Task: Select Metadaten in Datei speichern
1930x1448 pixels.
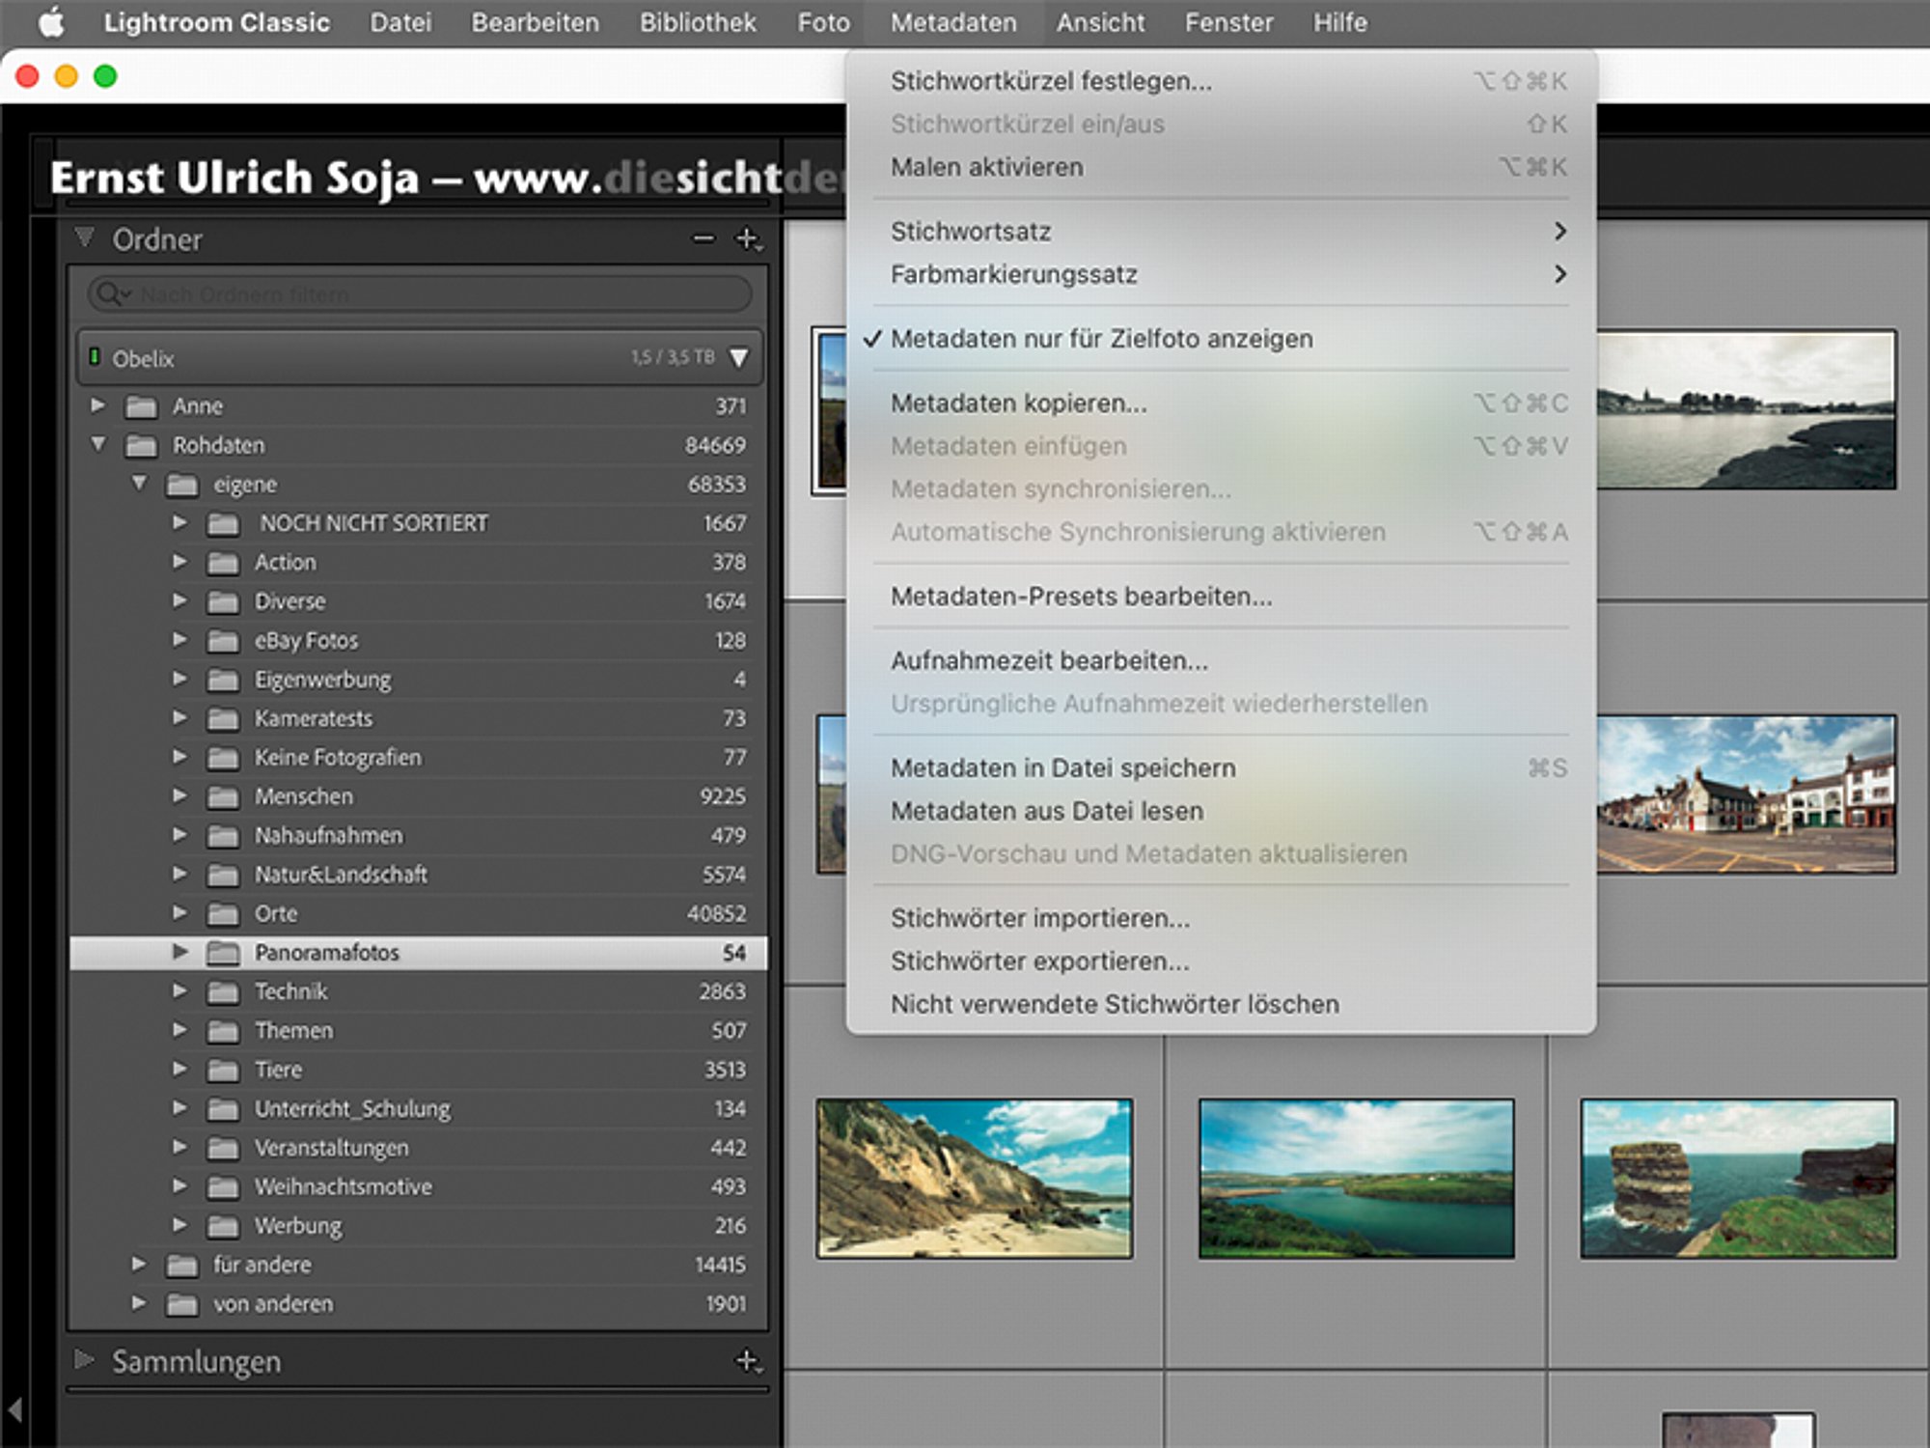Action: click(1221, 768)
